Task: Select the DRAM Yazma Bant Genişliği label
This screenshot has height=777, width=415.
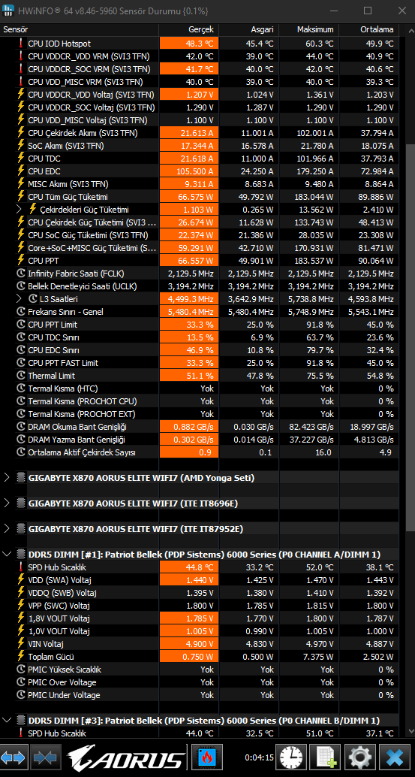Action: pos(77,440)
